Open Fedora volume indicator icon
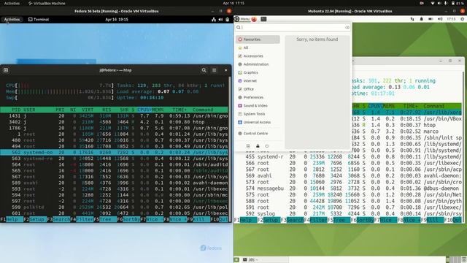This screenshot has width=467, height=263. [x=220, y=20]
